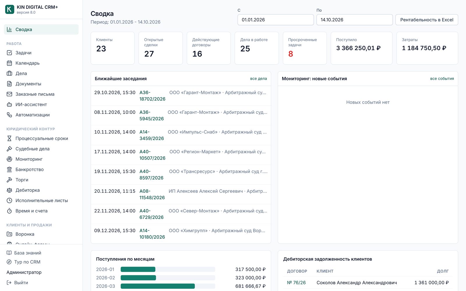Click the Заказные письма envelope icon
The width and height of the screenshot is (466, 291).
tap(9, 94)
